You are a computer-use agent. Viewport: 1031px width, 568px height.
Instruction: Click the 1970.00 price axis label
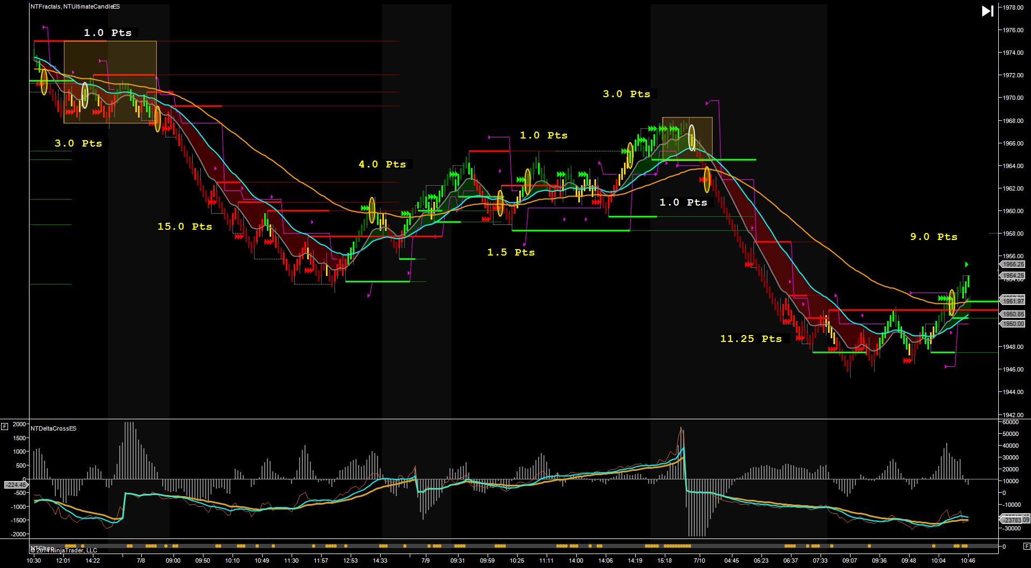[1013, 98]
